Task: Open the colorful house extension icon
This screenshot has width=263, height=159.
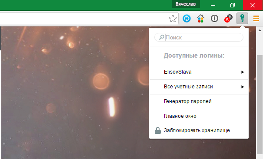Action: [x=200, y=18]
